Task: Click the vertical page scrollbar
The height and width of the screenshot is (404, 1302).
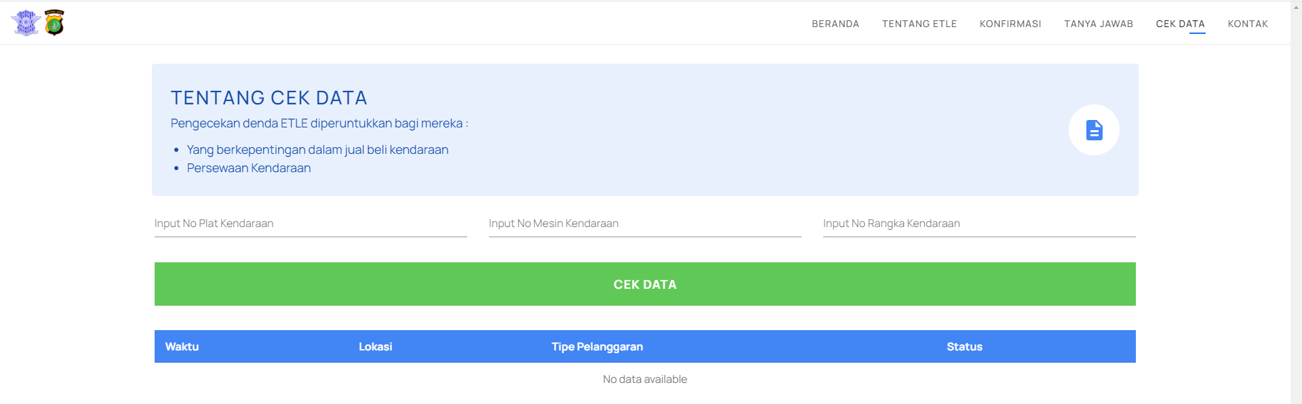Action: point(1296,203)
